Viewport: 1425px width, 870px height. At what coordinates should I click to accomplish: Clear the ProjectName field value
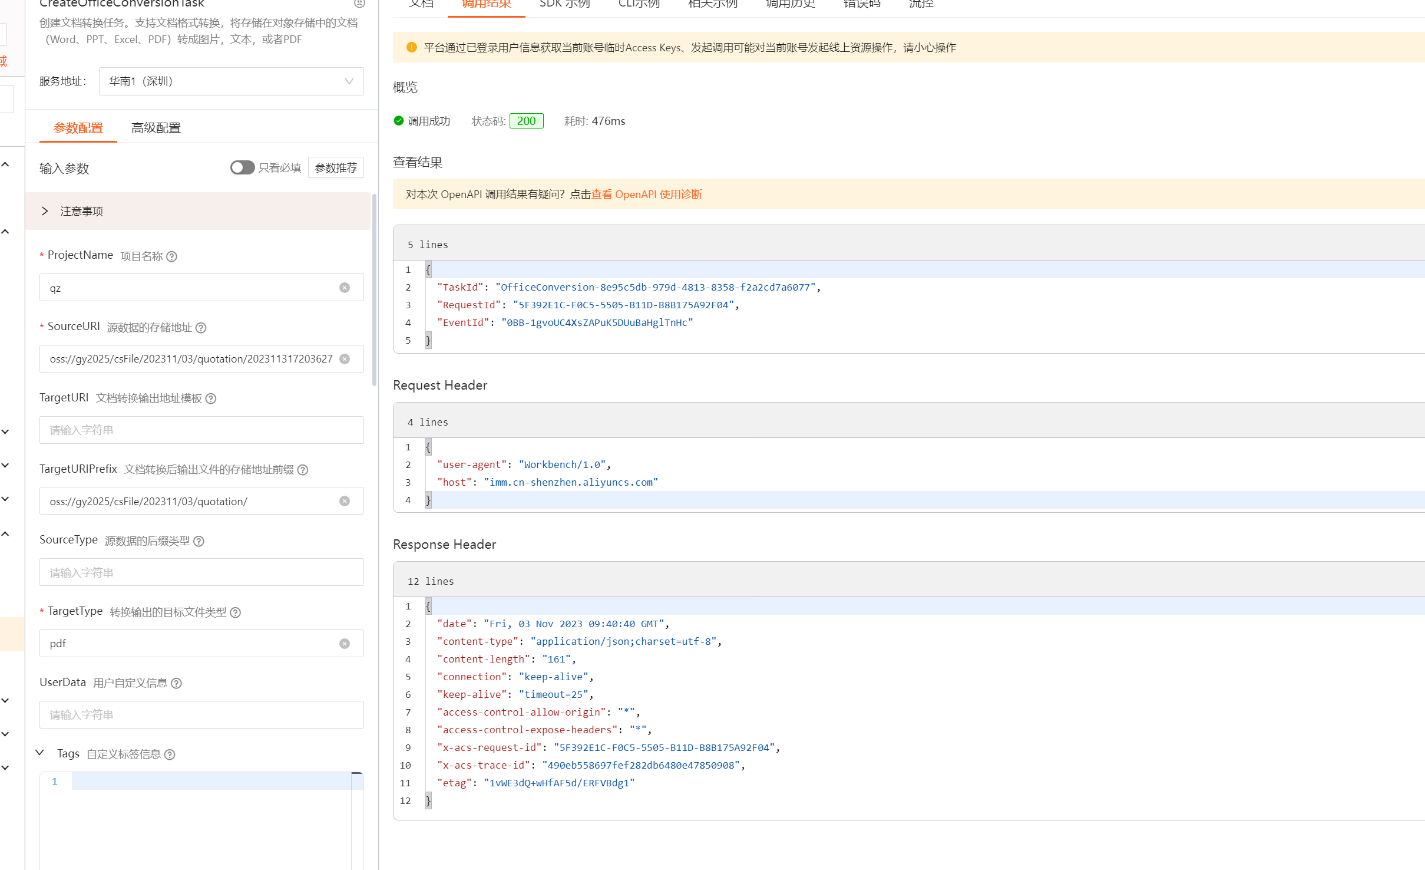[345, 288]
